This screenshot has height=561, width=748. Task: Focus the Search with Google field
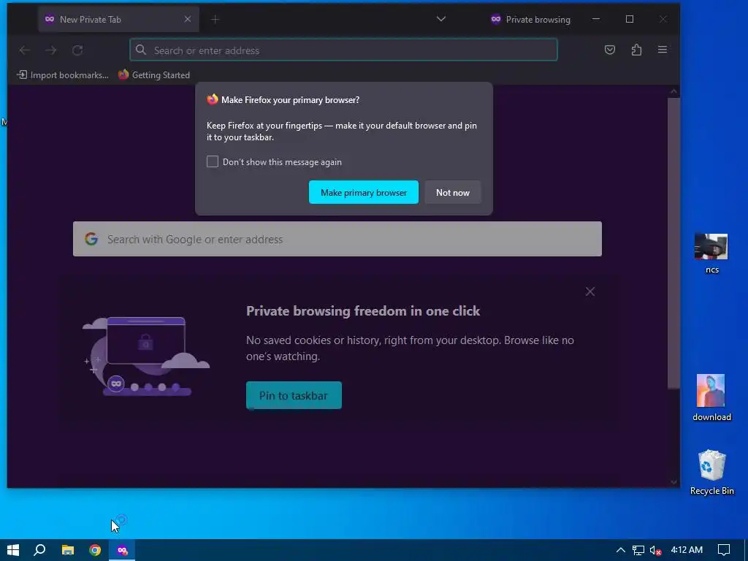(337, 239)
